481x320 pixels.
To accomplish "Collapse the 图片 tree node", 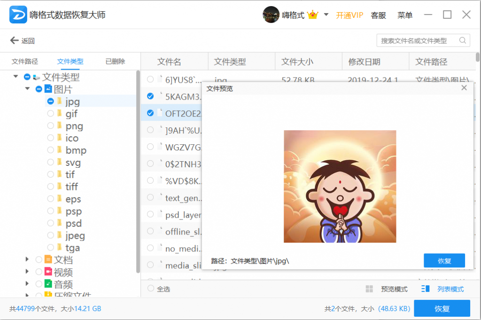I will pyautogui.click(x=28, y=89).
